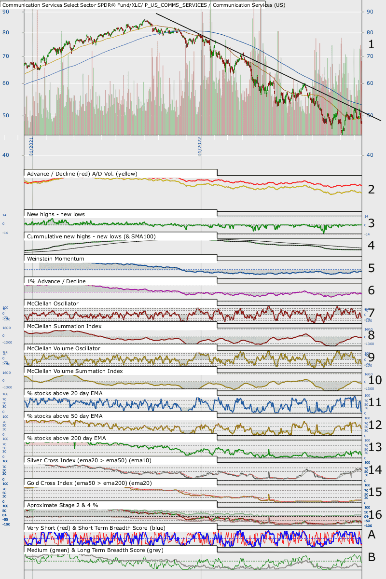The width and height of the screenshot is (386, 579).
Task: Click panel number 11 beside 20 day EMA panel
Action: 375,402
